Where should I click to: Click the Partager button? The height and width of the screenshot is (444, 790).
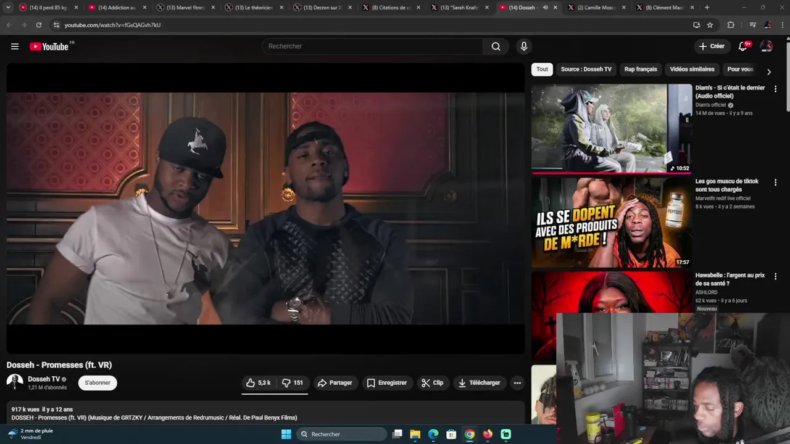pyautogui.click(x=335, y=383)
